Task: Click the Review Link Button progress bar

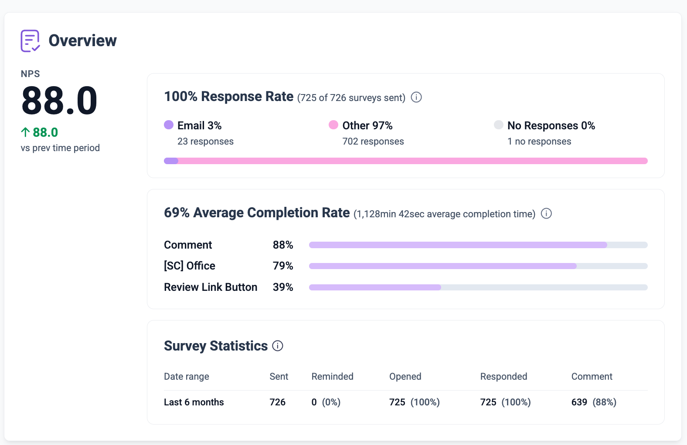Action: [478, 287]
